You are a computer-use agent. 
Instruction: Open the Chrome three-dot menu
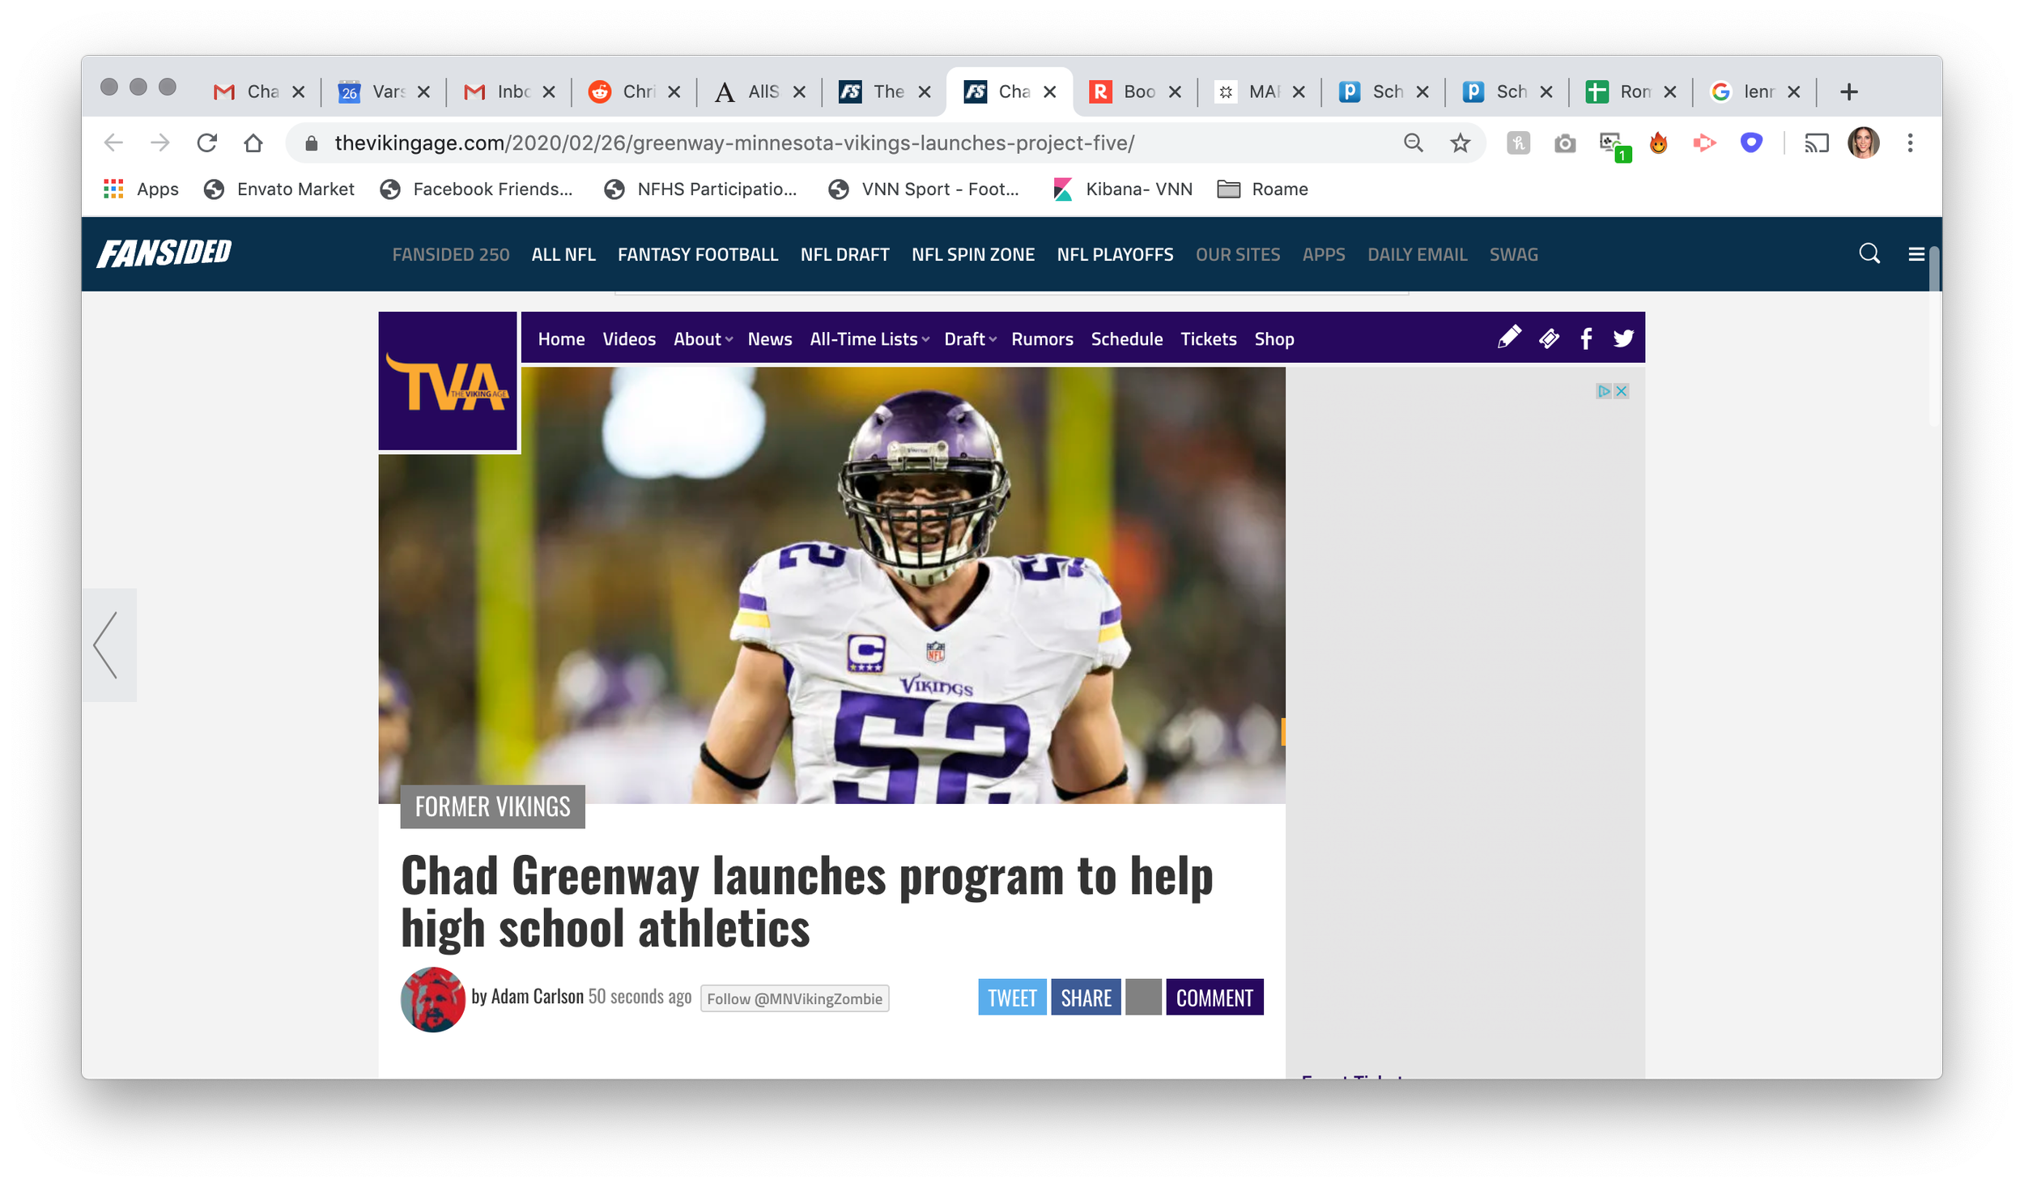pos(1910,143)
